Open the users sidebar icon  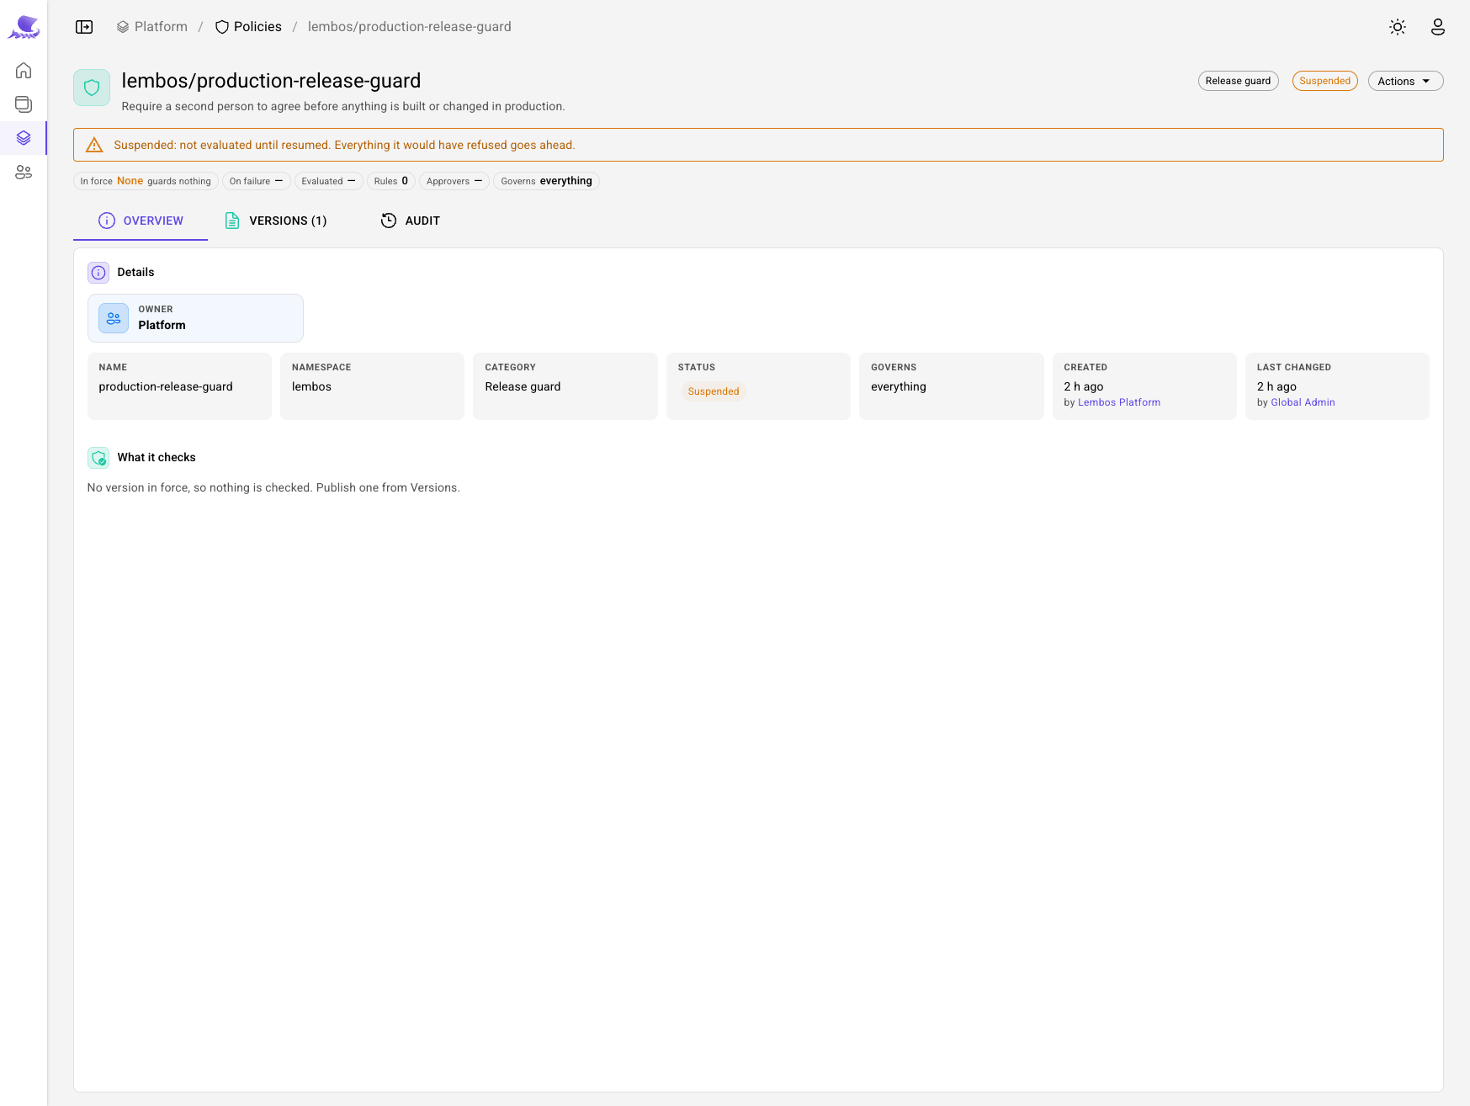click(x=24, y=172)
